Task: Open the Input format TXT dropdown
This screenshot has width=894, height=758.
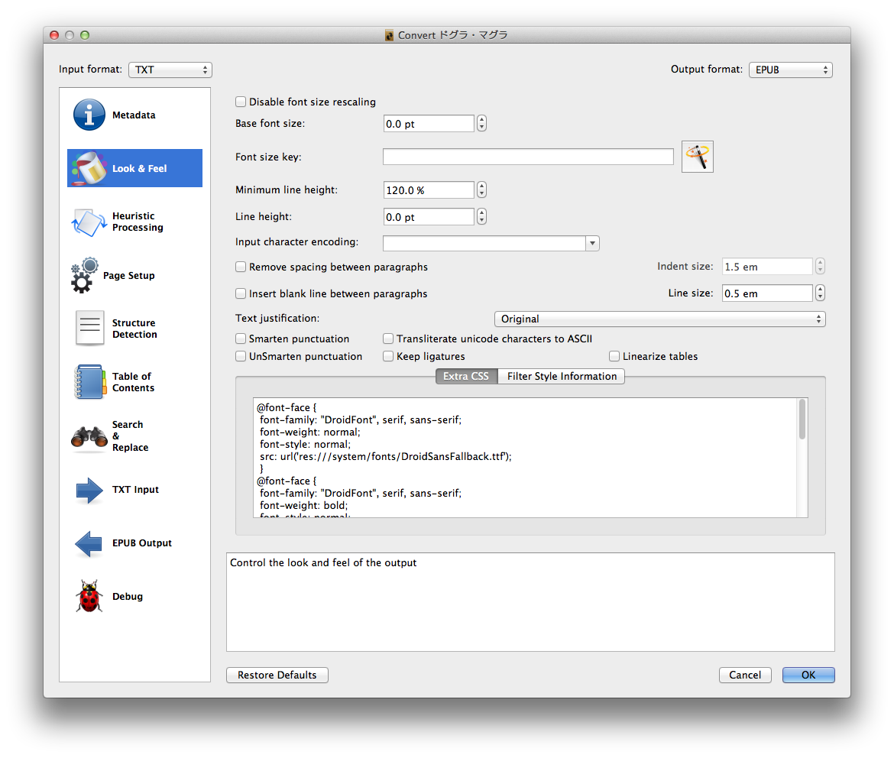Action: (170, 70)
